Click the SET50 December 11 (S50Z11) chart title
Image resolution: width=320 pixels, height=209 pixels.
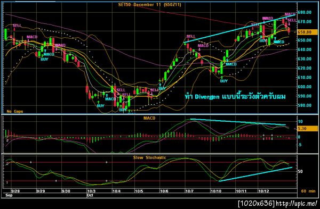149,4
